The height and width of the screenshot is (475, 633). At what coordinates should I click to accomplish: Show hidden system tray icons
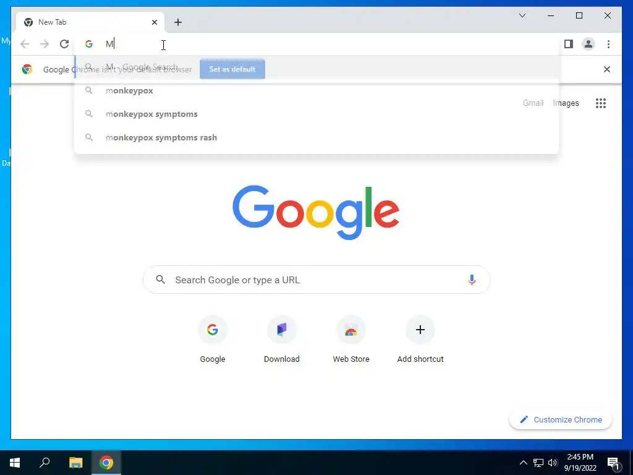[523, 463]
